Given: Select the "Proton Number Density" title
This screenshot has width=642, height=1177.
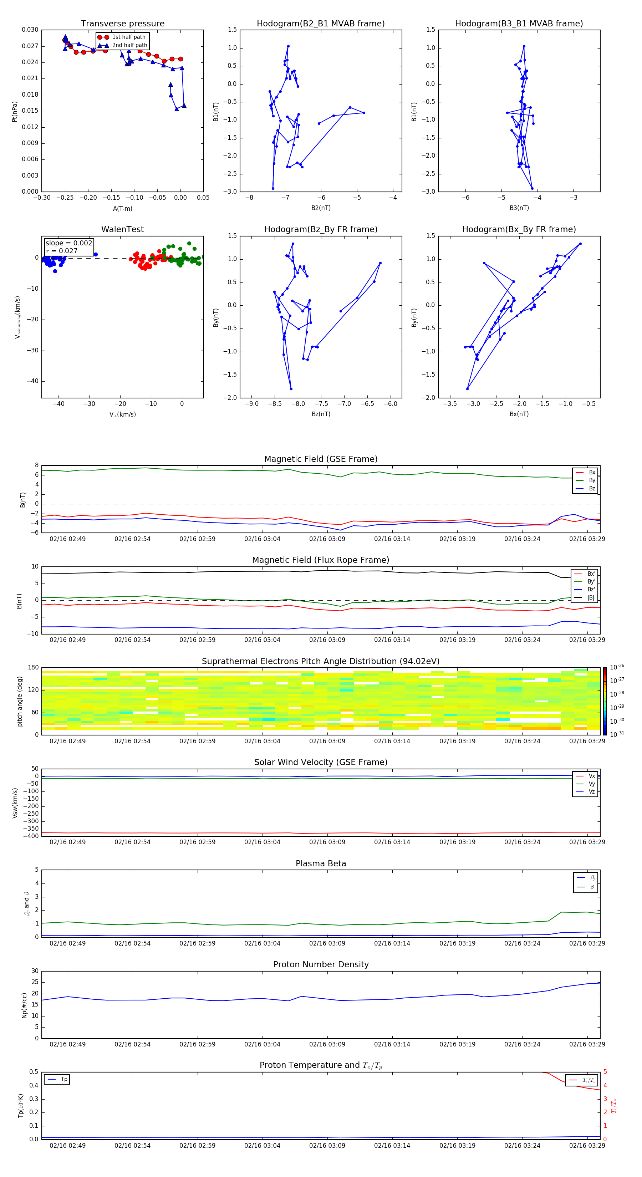Looking at the screenshot, I should point(321,964).
